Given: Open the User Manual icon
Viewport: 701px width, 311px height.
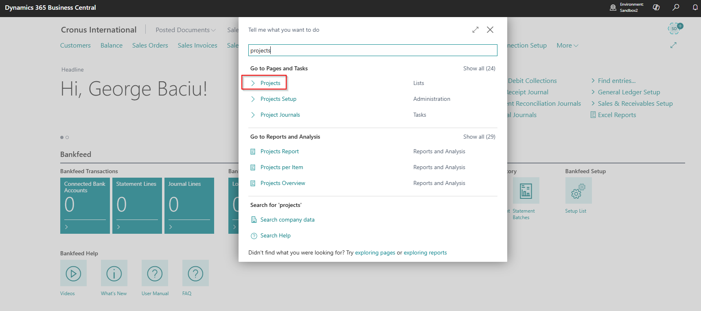Looking at the screenshot, I should pos(155,273).
